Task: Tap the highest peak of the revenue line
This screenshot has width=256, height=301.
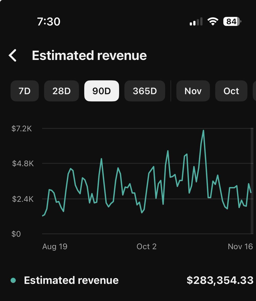Action: [x=203, y=131]
